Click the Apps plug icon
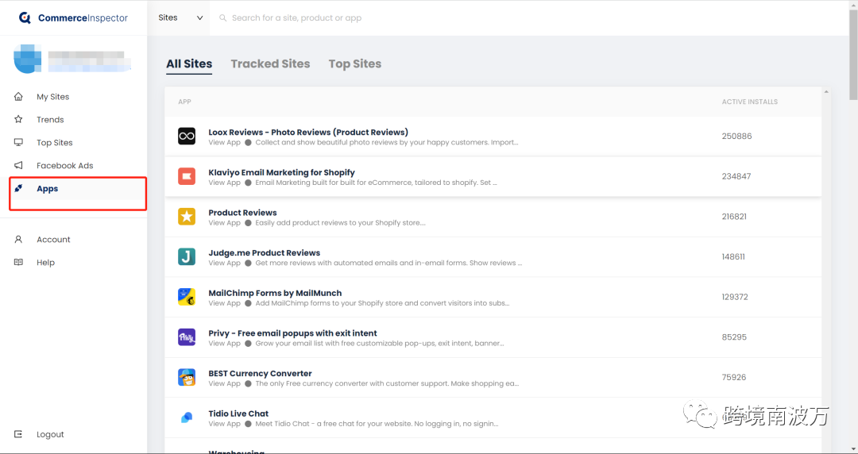The image size is (858, 454). point(18,188)
